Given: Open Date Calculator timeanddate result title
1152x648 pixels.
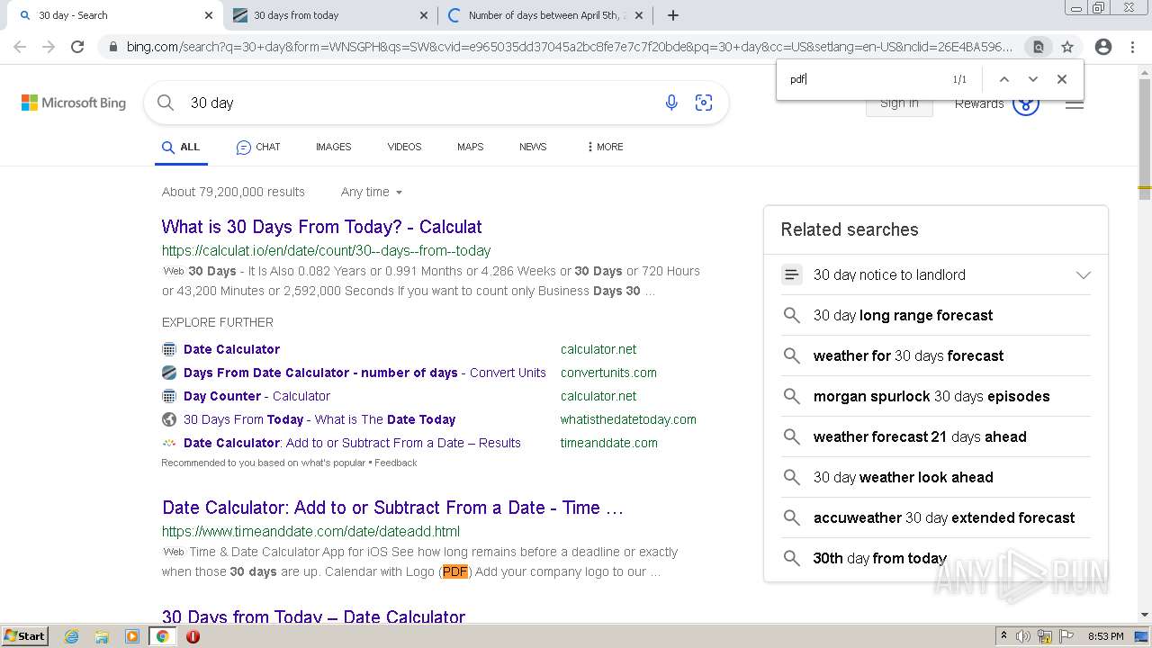Looking at the screenshot, I should point(392,508).
